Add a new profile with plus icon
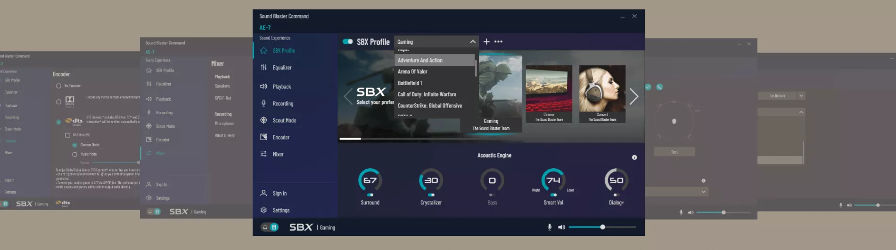 pos(486,42)
